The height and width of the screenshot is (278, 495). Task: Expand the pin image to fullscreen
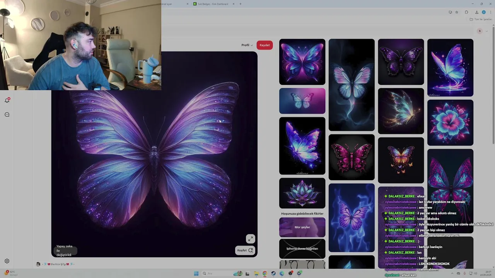click(251, 239)
